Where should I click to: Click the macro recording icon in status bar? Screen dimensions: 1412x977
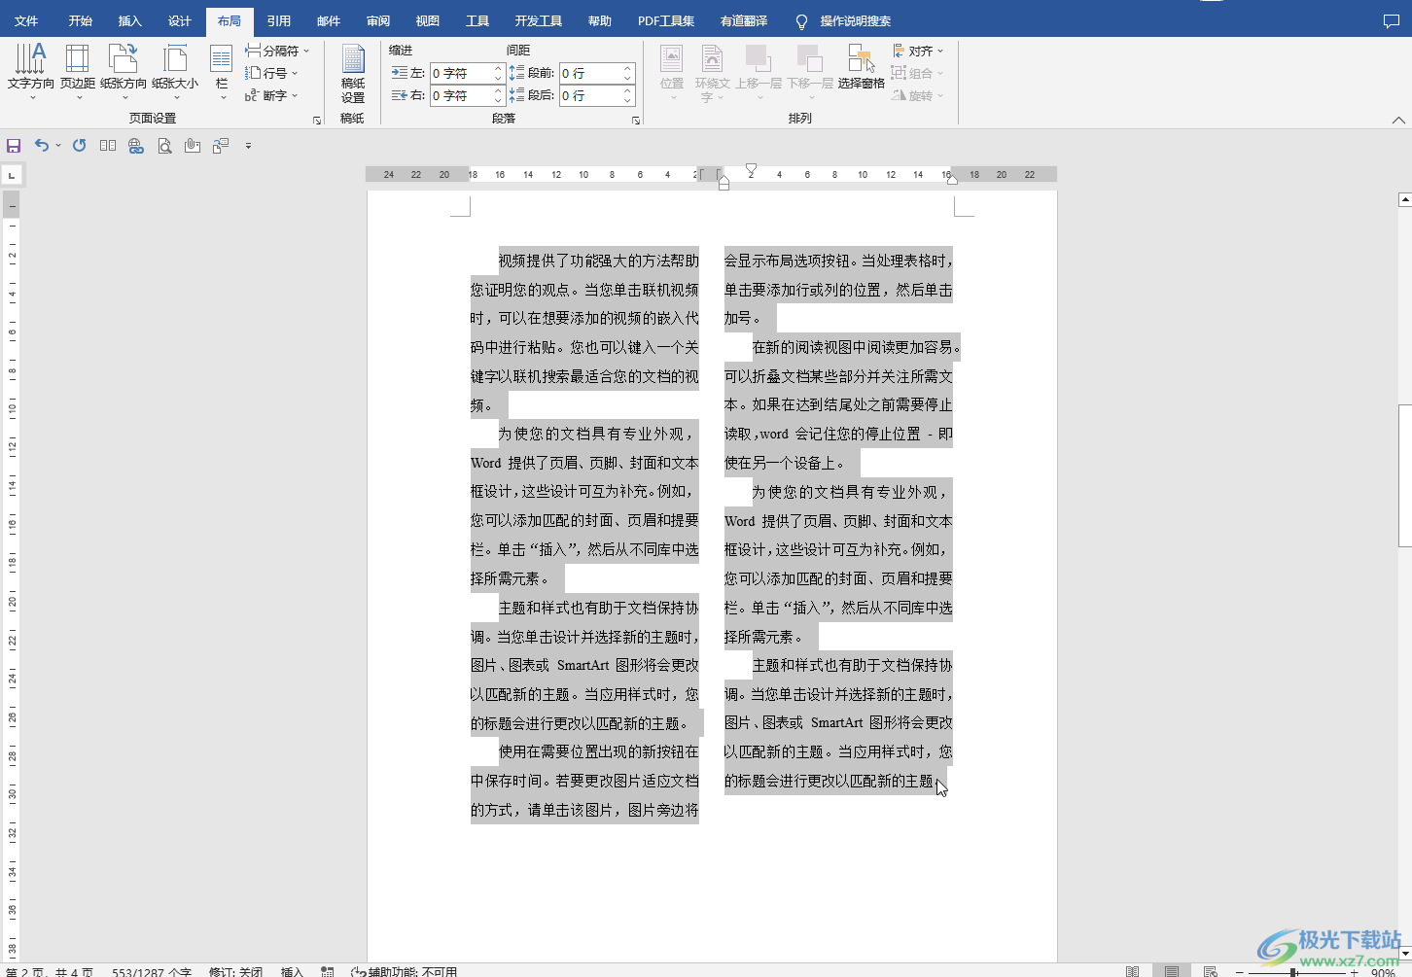tap(328, 971)
